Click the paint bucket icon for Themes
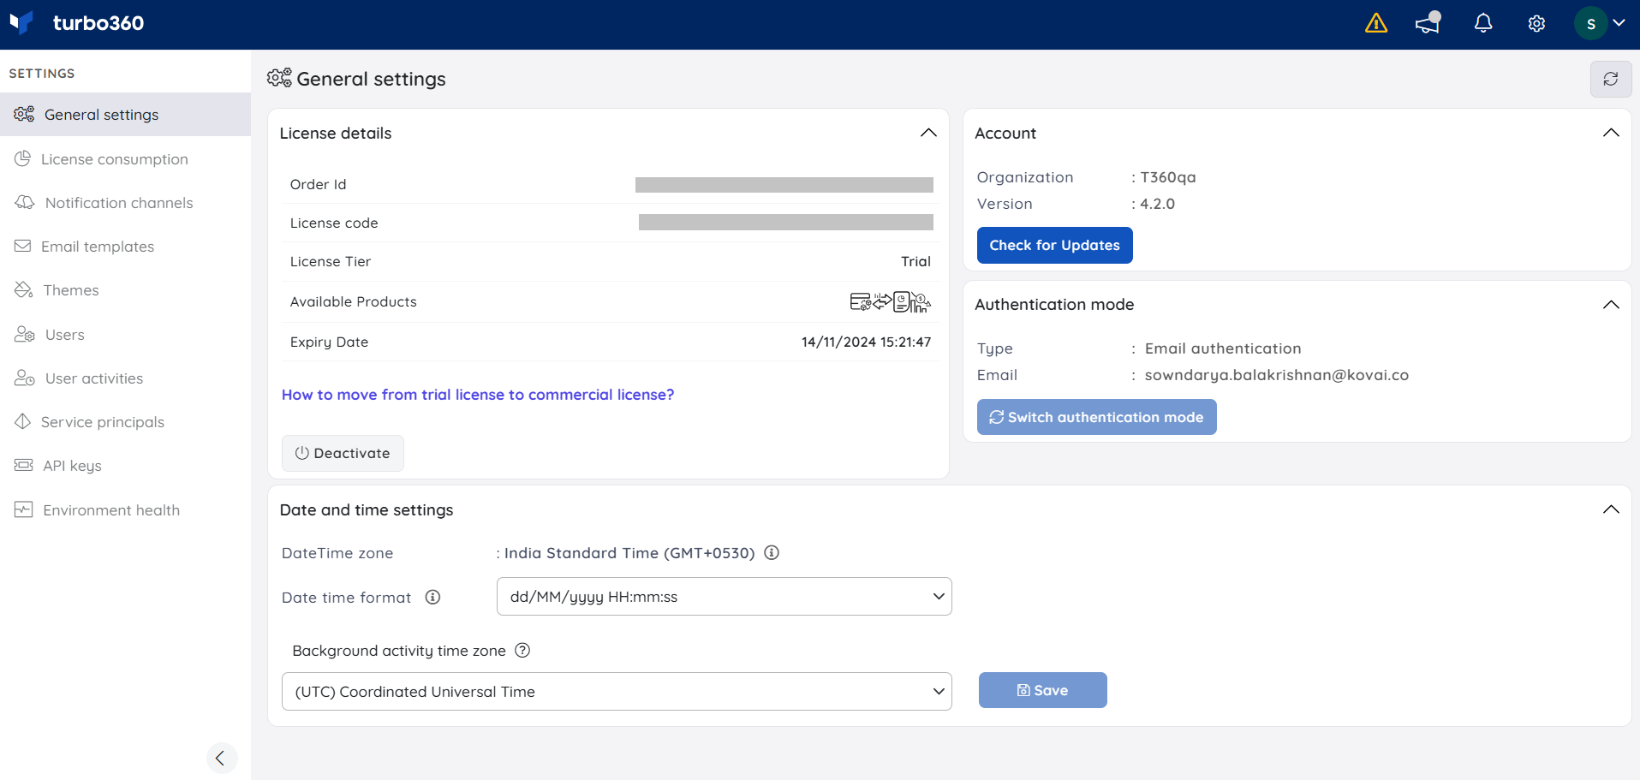 pyautogui.click(x=23, y=289)
